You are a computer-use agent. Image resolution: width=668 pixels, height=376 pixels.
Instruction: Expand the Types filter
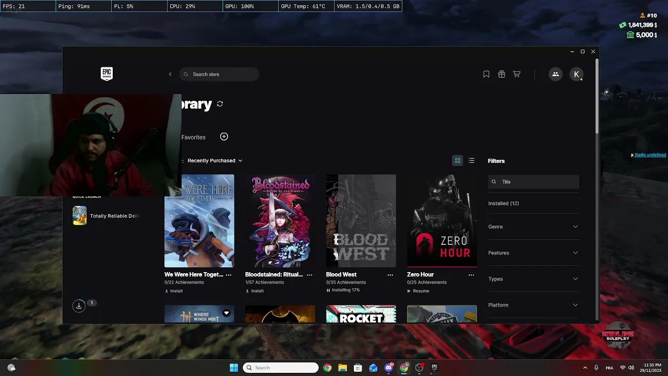pos(533,279)
